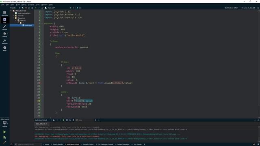Select slider_tutorial.pro file in tree
Viewport: 260px width, 146px height.
click(x=24, y=13)
